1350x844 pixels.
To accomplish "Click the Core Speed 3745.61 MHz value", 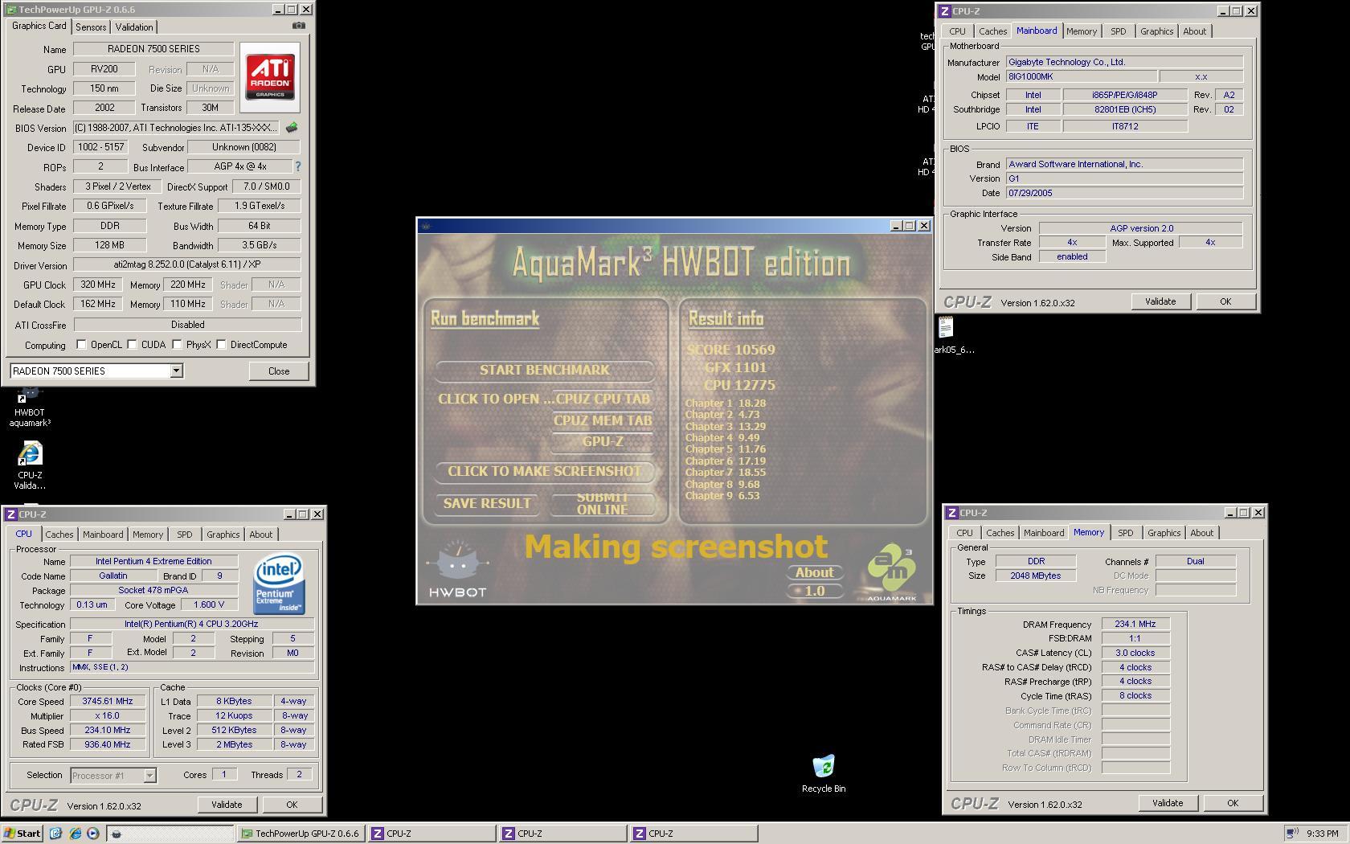I will point(108,702).
